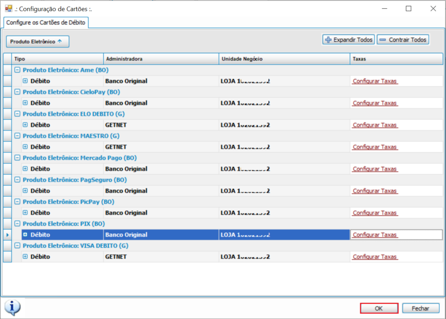Collapse the CieloPay (BO) group
The image size is (446, 319).
point(17,92)
